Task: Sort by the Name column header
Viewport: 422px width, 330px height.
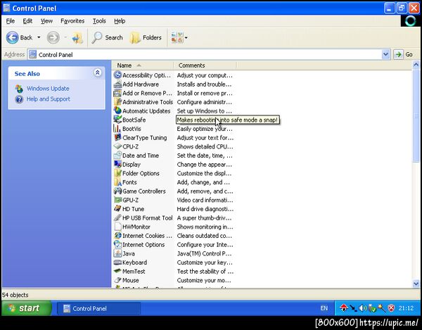Action: tap(143, 65)
